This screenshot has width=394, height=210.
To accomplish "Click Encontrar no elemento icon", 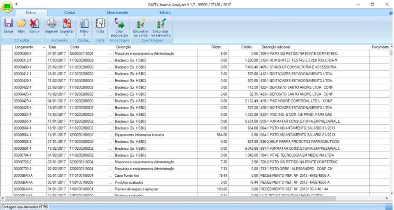I will (160, 24).
